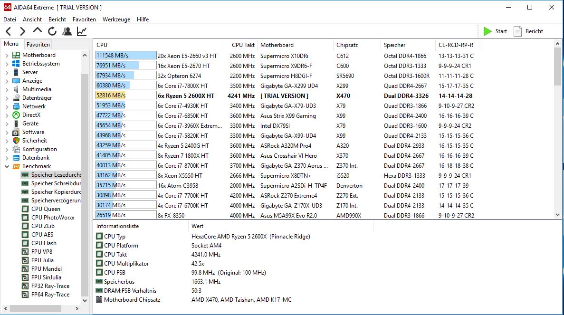Switch to the Favoriten sidebar tab
Screen dimensions: 564x315
pyautogui.click(x=38, y=45)
